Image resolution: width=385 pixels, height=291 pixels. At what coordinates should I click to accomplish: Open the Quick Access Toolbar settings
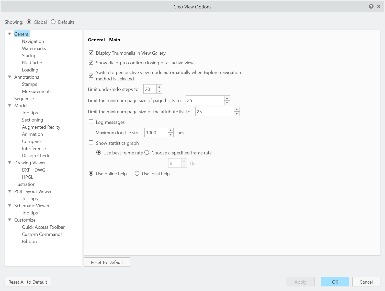(x=43, y=227)
